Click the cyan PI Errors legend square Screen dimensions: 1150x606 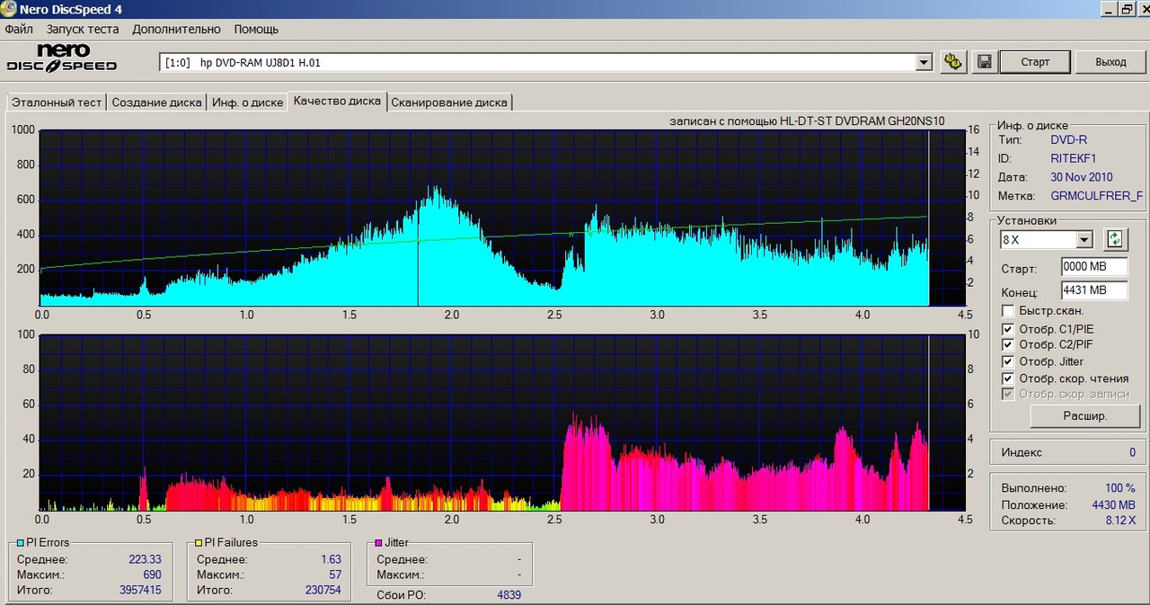tap(21, 543)
